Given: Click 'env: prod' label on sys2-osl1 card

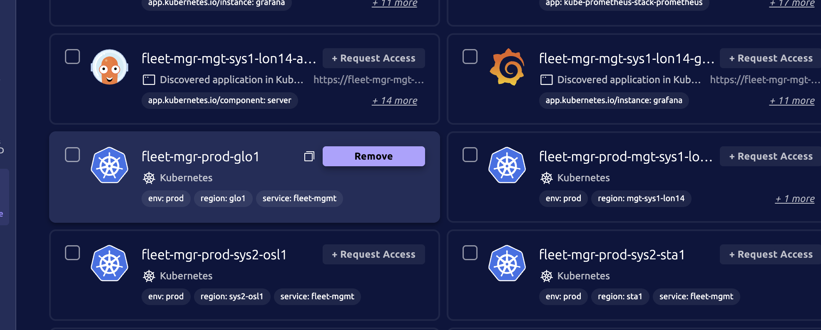Looking at the screenshot, I should click(x=166, y=296).
